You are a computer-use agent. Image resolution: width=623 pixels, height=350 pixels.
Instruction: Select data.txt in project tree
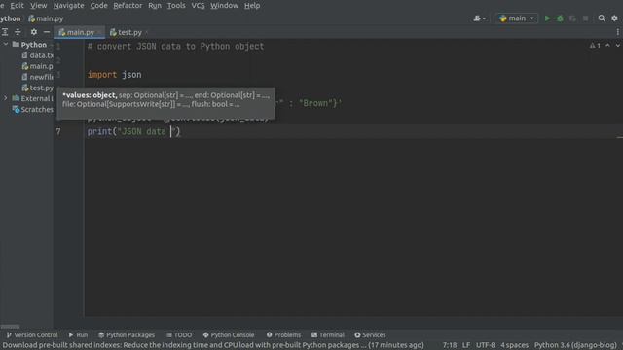(37, 55)
